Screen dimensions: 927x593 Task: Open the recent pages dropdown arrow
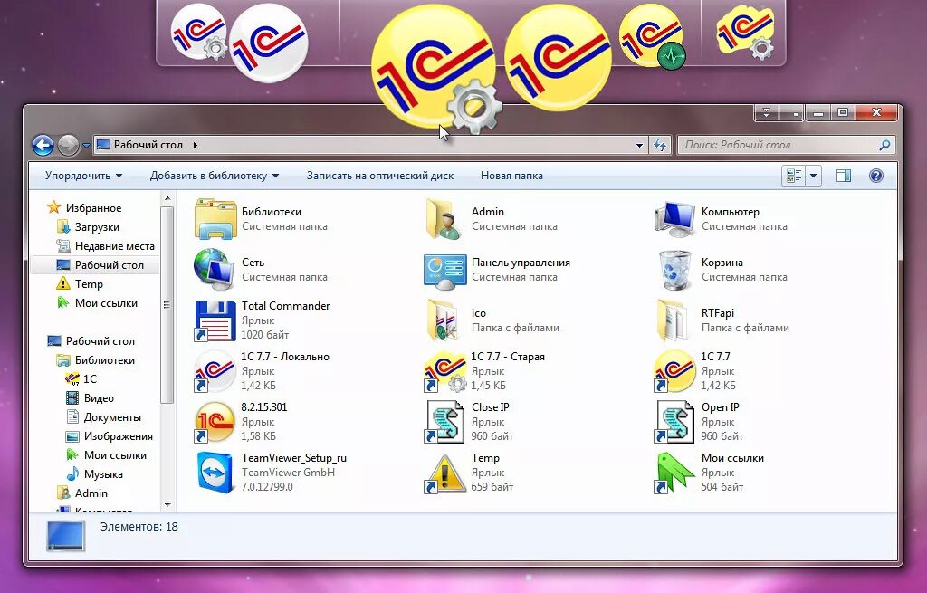pyautogui.click(x=86, y=146)
